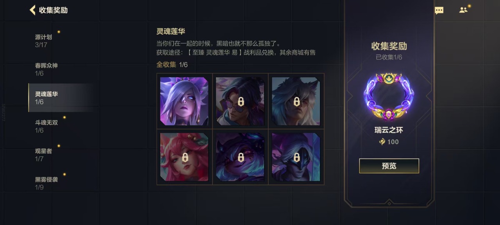Go back using the arrow beside 收集奖励

coord(32,10)
